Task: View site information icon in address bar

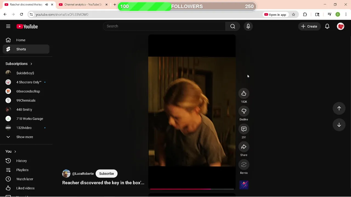Action: 31,15
